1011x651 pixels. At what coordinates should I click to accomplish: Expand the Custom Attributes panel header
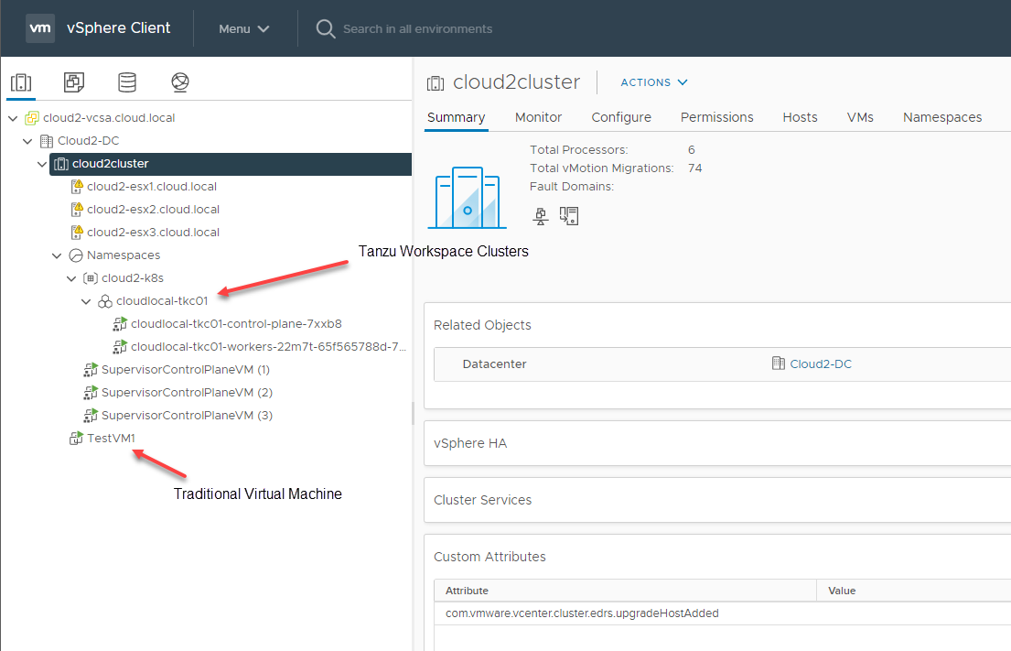[489, 557]
